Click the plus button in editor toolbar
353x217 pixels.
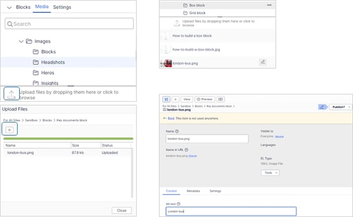(x=175, y=99)
